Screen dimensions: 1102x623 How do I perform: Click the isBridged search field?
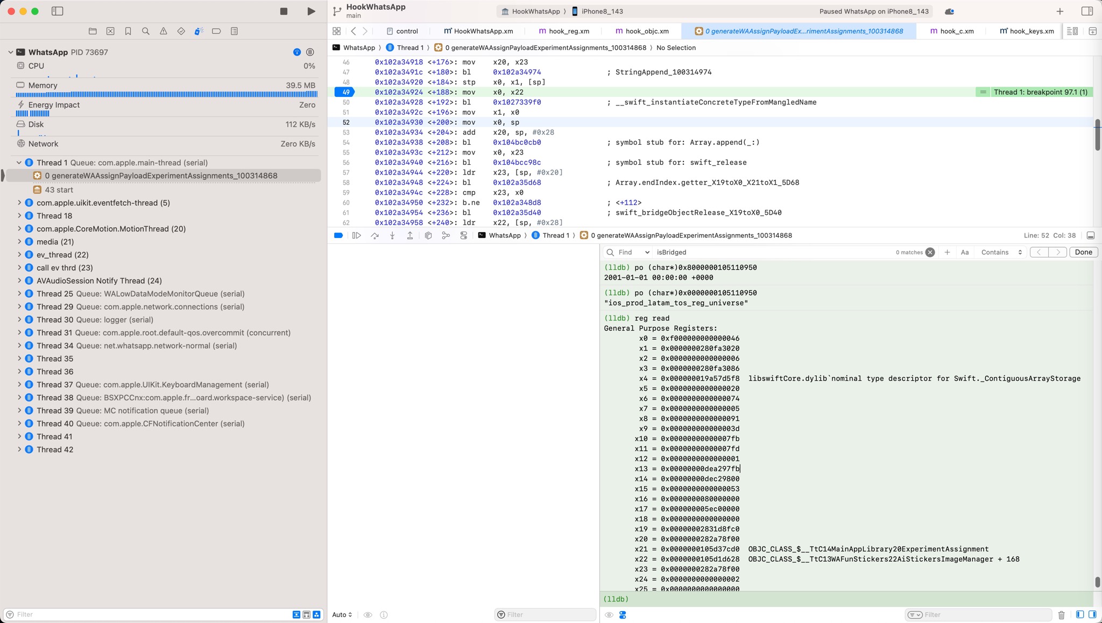(x=772, y=252)
